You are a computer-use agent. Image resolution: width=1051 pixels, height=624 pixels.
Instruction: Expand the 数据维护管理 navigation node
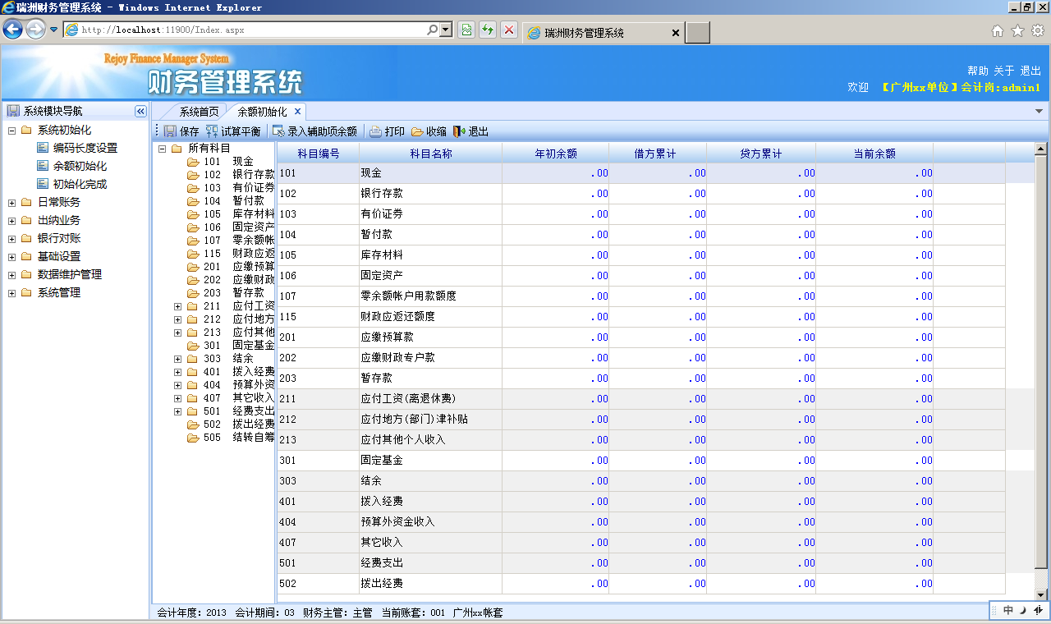(11, 274)
